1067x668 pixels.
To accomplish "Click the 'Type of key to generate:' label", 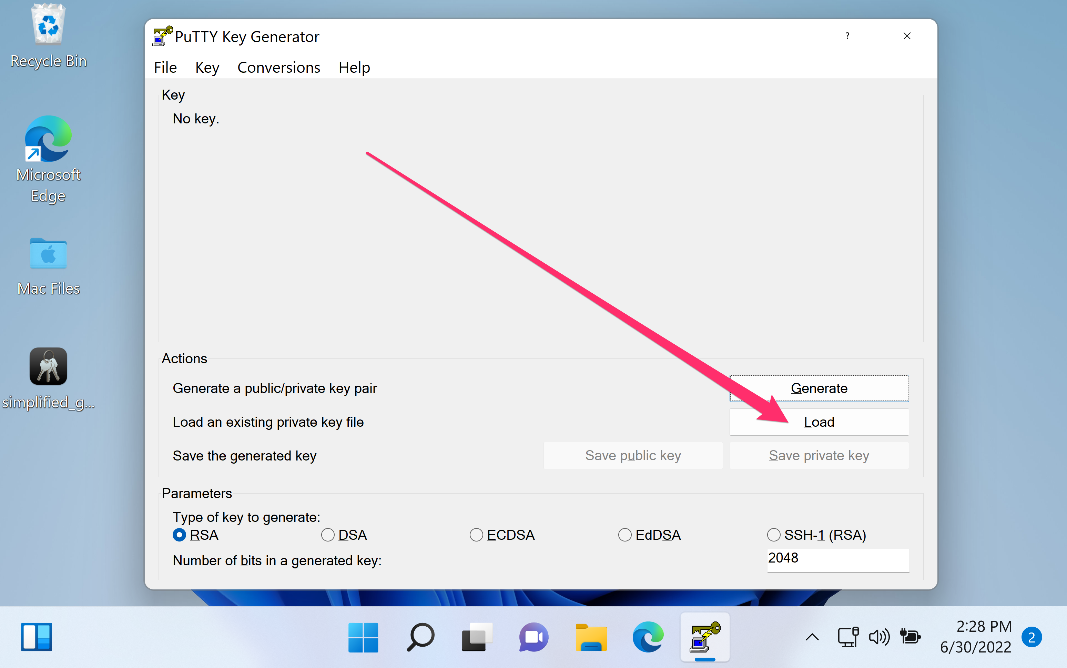I will 246,517.
